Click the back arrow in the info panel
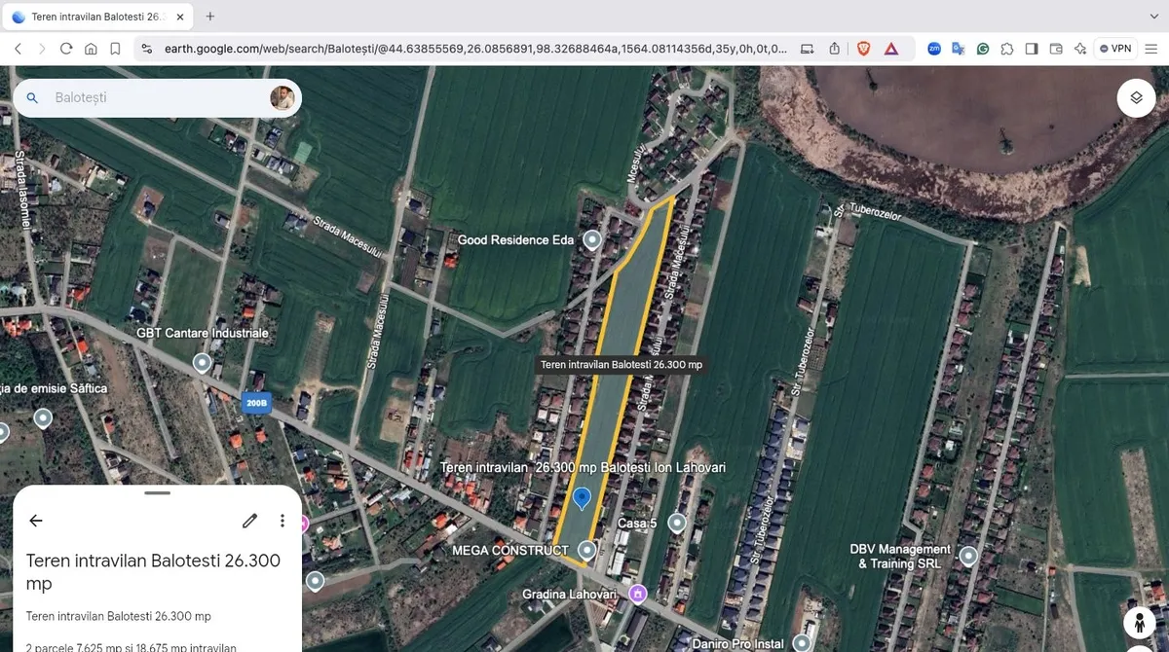The height and width of the screenshot is (652, 1169). click(36, 521)
